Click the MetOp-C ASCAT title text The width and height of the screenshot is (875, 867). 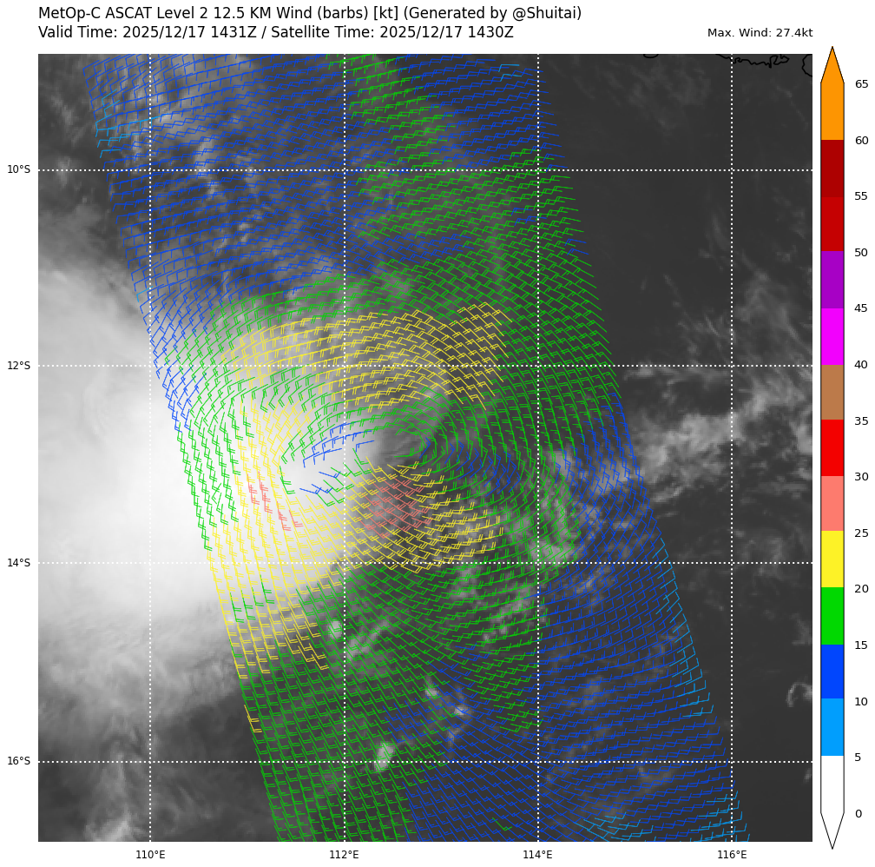310,13
